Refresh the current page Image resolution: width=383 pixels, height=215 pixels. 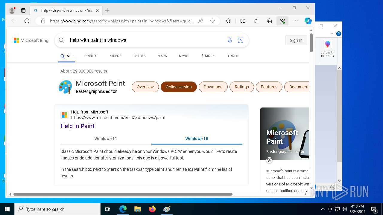(x=27, y=21)
